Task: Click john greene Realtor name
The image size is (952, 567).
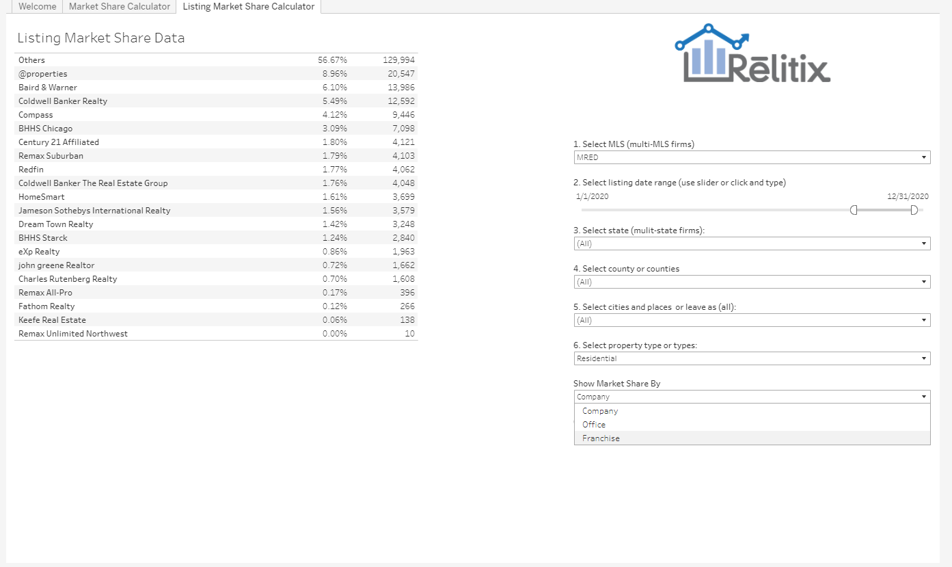Action: pyautogui.click(x=57, y=265)
